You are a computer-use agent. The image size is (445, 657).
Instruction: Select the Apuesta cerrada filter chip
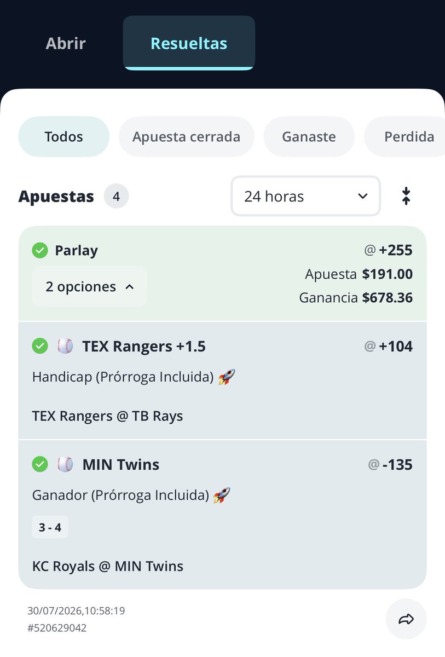click(186, 137)
